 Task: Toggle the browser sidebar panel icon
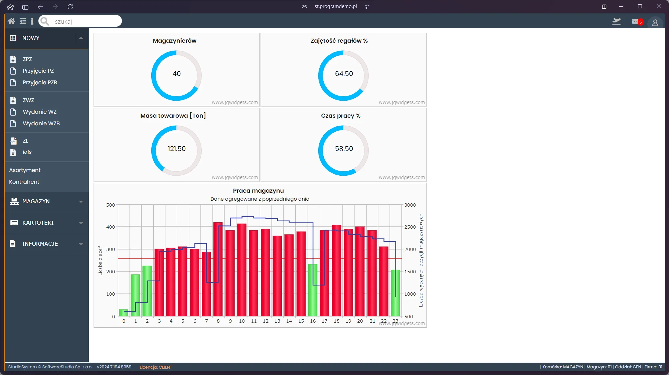[x=25, y=7]
